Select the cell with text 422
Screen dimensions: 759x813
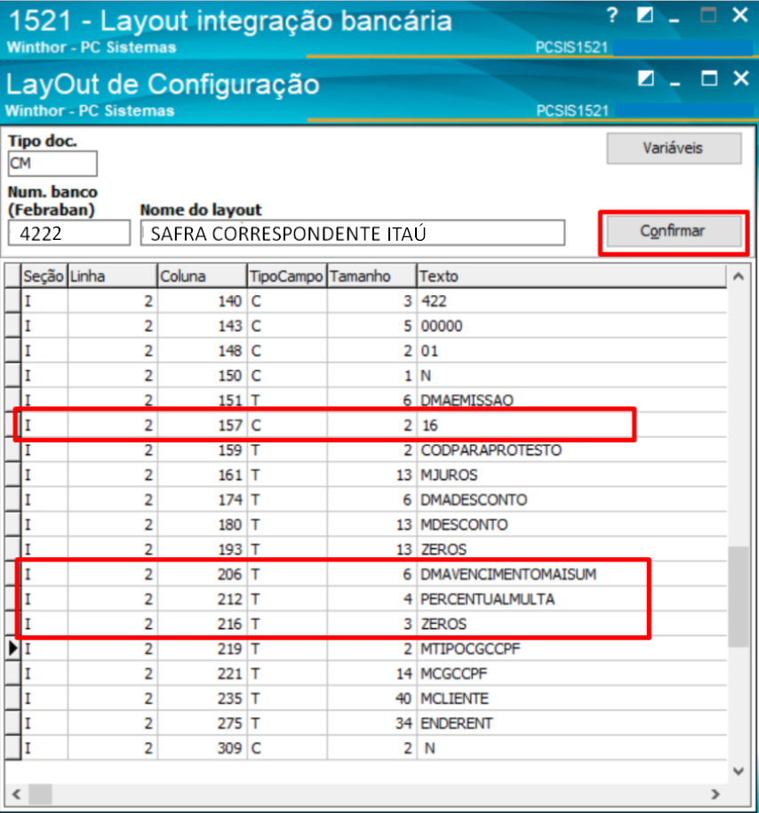[x=571, y=301]
